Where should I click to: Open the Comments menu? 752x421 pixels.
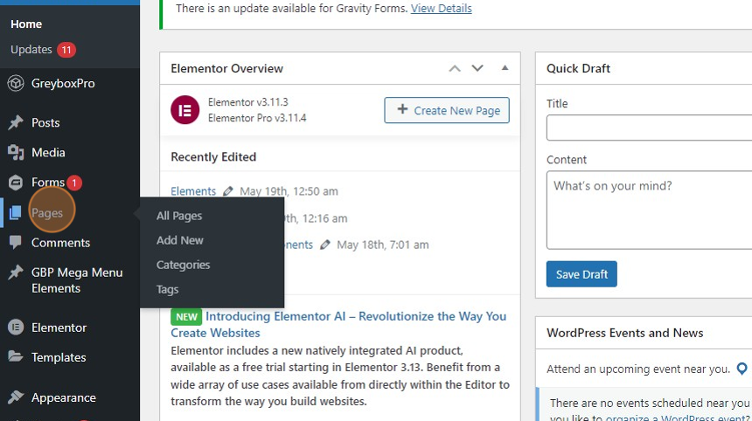pyautogui.click(x=60, y=243)
